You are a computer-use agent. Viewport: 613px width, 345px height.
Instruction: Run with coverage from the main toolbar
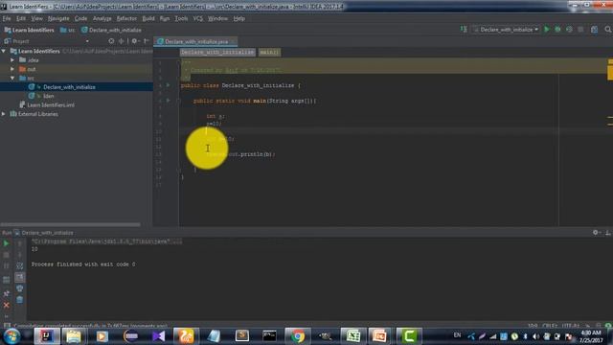(x=569, y=30)
